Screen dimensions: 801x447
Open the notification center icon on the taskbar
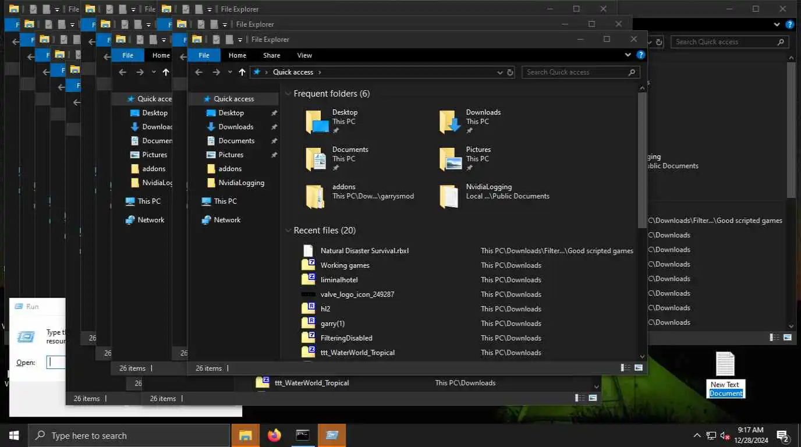coord(782,435)
